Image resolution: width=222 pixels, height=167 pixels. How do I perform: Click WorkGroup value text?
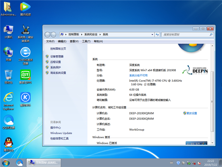pyautogui.click(x=137, y=129)
